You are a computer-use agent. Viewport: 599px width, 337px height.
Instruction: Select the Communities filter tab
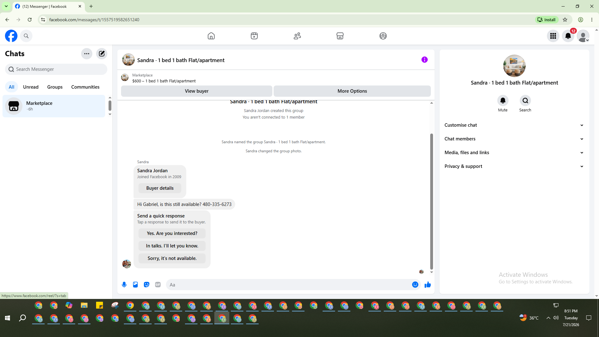(x=85, y=87)
